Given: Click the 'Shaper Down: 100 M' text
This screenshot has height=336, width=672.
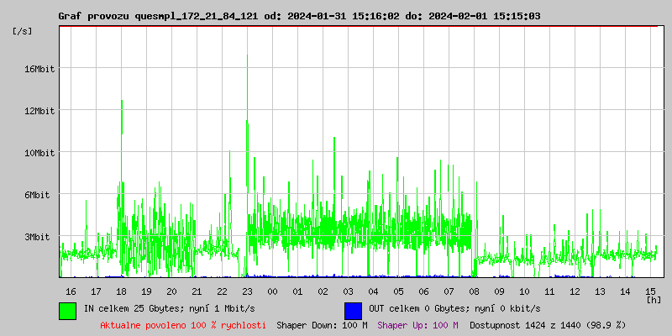Looking at the screenshot, I should (322, 325).
